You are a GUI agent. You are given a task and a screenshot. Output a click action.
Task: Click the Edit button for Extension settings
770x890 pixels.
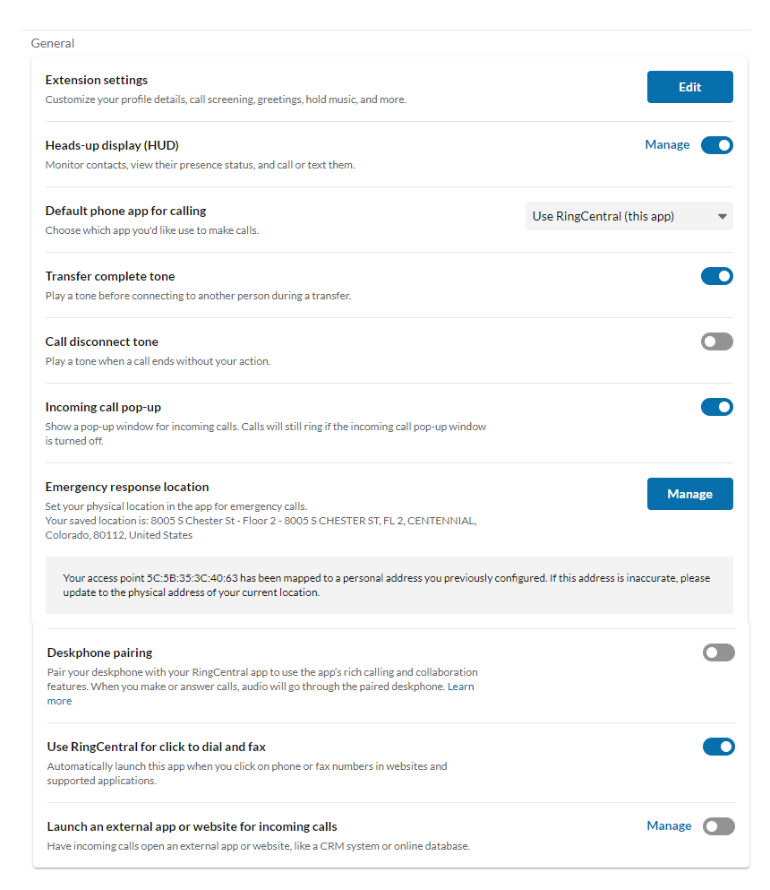689,87
